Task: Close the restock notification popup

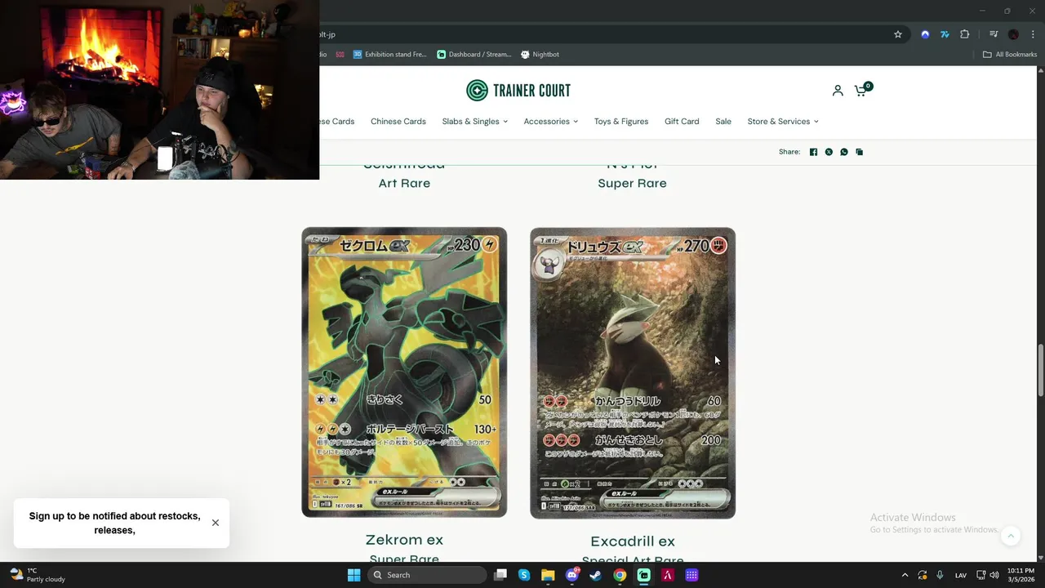Action: coord(216,523)
